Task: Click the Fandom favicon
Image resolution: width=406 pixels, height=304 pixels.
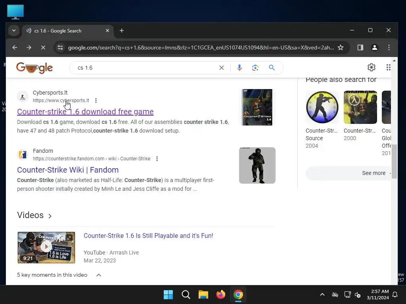Action: [x=23, y=155]
